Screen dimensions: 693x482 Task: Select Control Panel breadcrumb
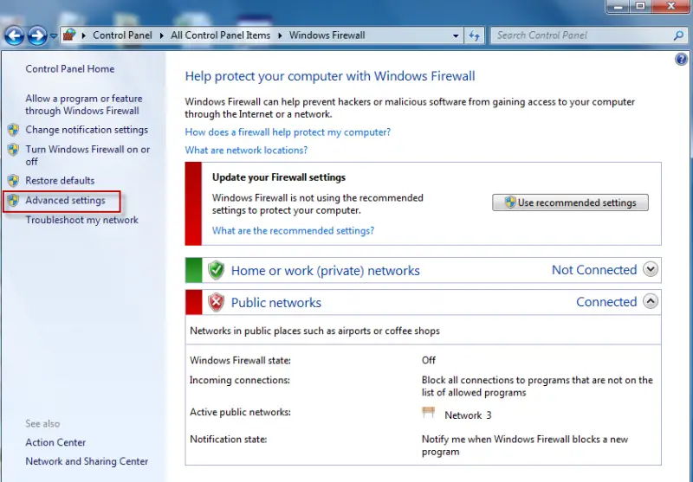[122, 35]
